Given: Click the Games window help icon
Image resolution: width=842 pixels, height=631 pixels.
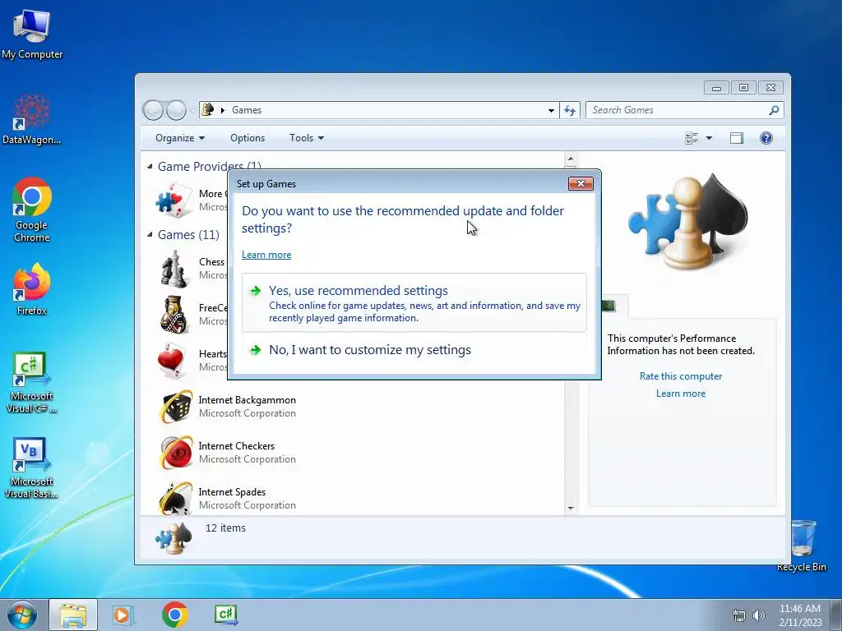Looking at the screenshot, I should point(766,138).
